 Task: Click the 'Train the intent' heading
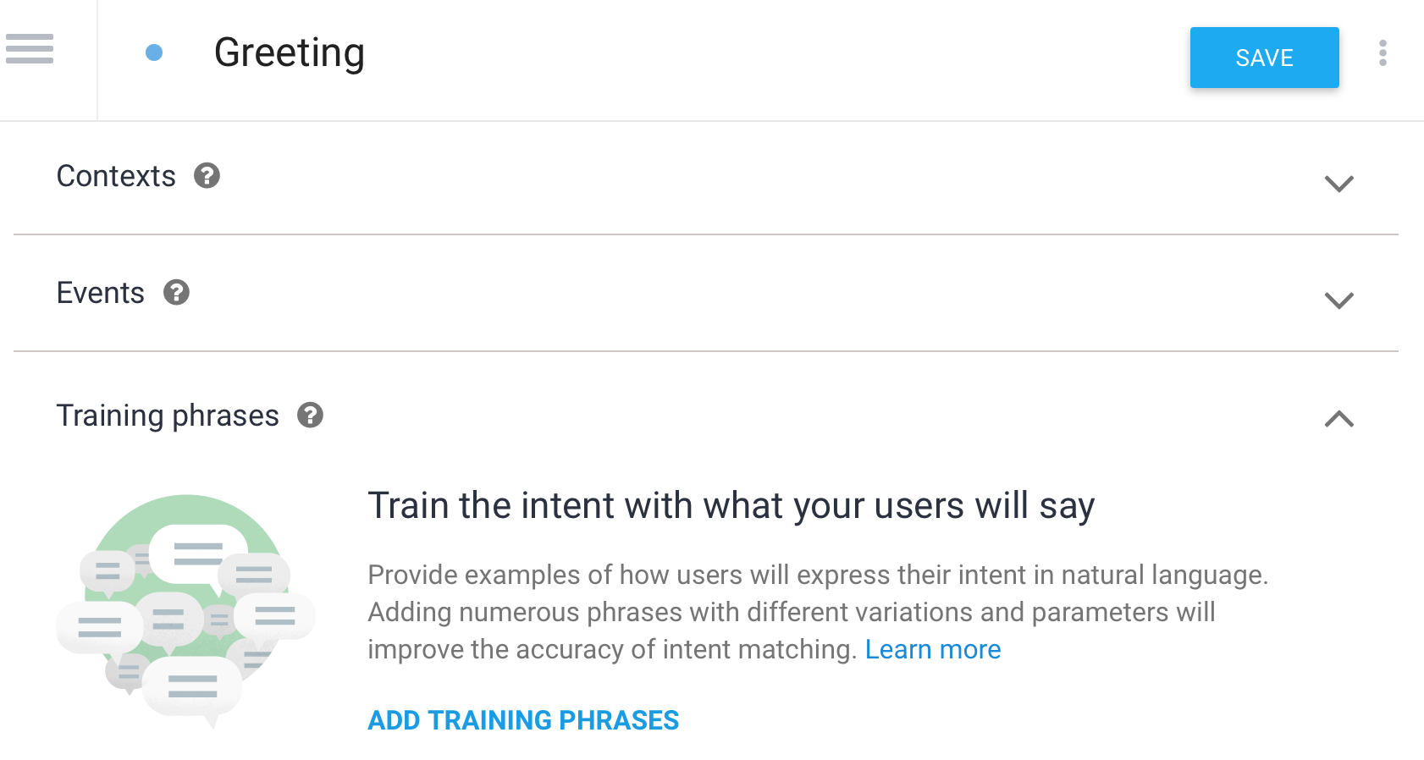click(x=731, y=506)
